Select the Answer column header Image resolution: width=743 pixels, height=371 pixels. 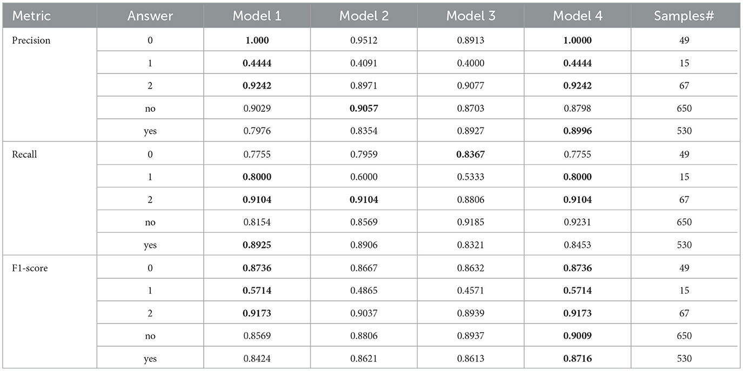150,16
